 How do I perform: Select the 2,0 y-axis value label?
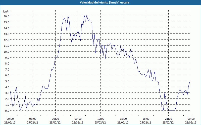pos(8,99)
